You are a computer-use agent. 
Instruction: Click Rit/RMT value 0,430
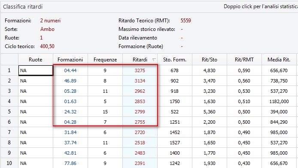point(244,163)
